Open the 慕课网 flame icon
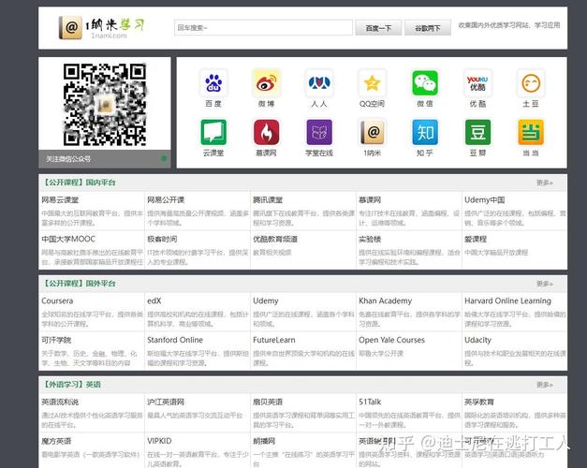587x468 pixels. point(266,132)
